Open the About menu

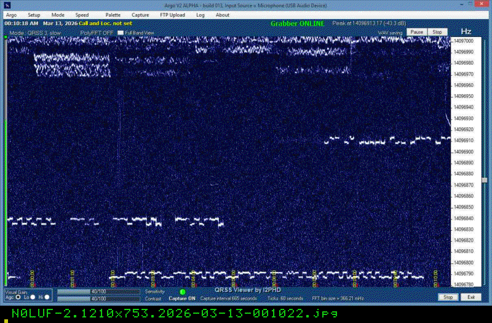click(223, 15)
